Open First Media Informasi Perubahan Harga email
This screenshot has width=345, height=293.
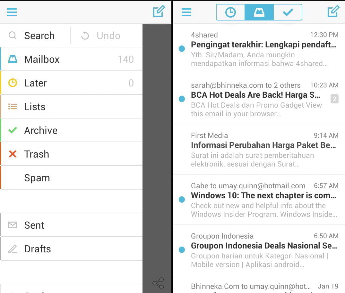[x=259, y=150]
